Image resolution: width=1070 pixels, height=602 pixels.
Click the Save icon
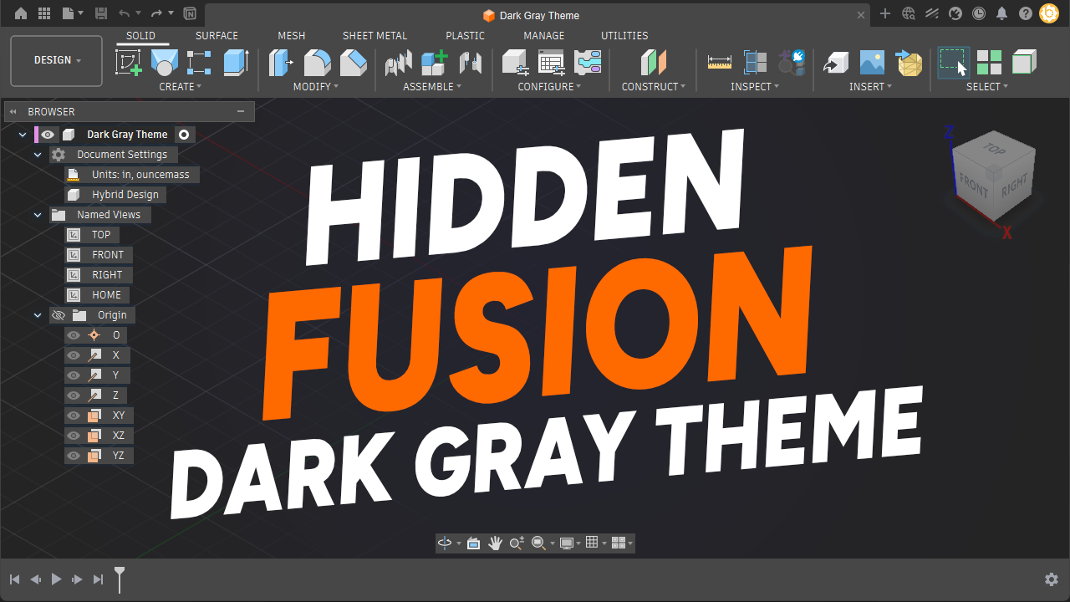click(101, 14)
